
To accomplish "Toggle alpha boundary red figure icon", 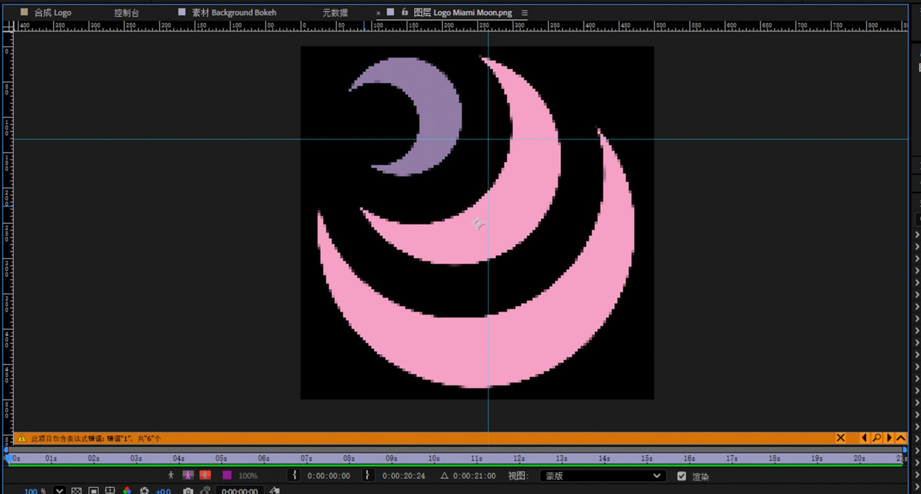I will click(x=205, y=475).
